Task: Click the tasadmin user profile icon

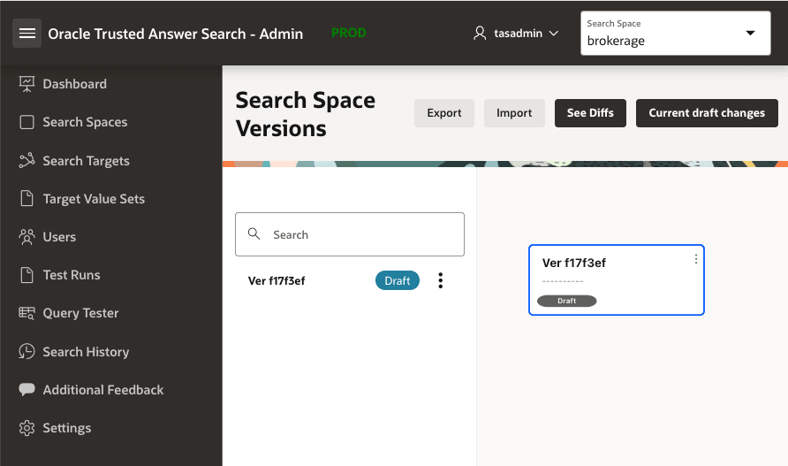Action: [x=480, y=34]
